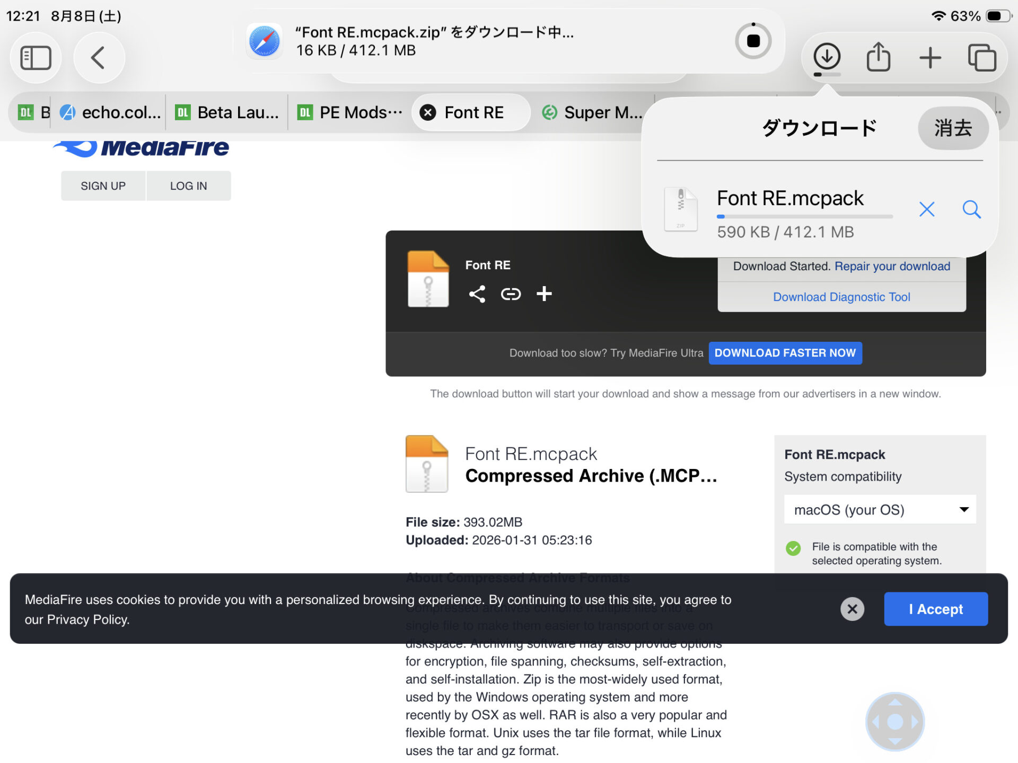Accept cookies with I Accept button
The height and width of the screenshot is (763, 1018).
pos(936,609)
